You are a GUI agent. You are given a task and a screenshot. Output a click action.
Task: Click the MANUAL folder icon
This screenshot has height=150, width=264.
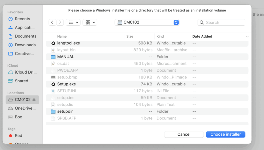[53, 57]
